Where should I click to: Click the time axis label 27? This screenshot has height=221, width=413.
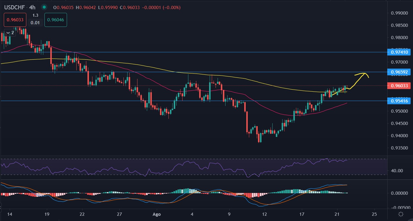[x=119, y=214]
